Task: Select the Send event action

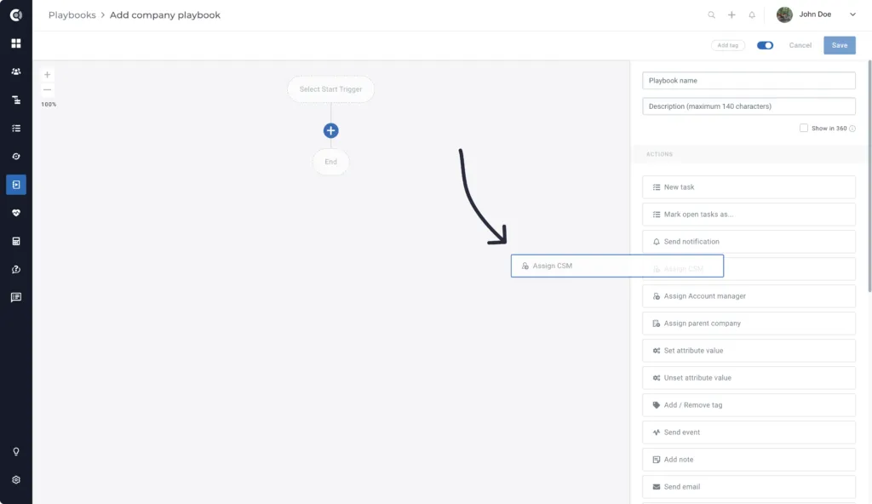Action: click(x=749, y=432)
